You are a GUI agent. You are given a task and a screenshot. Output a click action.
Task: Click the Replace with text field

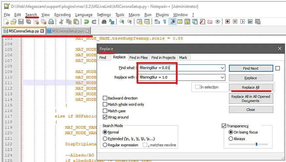click(x=181, y=78)
